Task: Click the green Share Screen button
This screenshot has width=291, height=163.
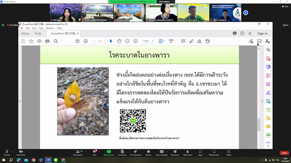Action: click(109, 153)
